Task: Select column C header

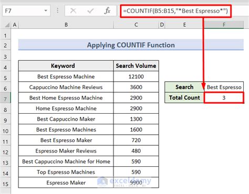Action: (136, 25)
